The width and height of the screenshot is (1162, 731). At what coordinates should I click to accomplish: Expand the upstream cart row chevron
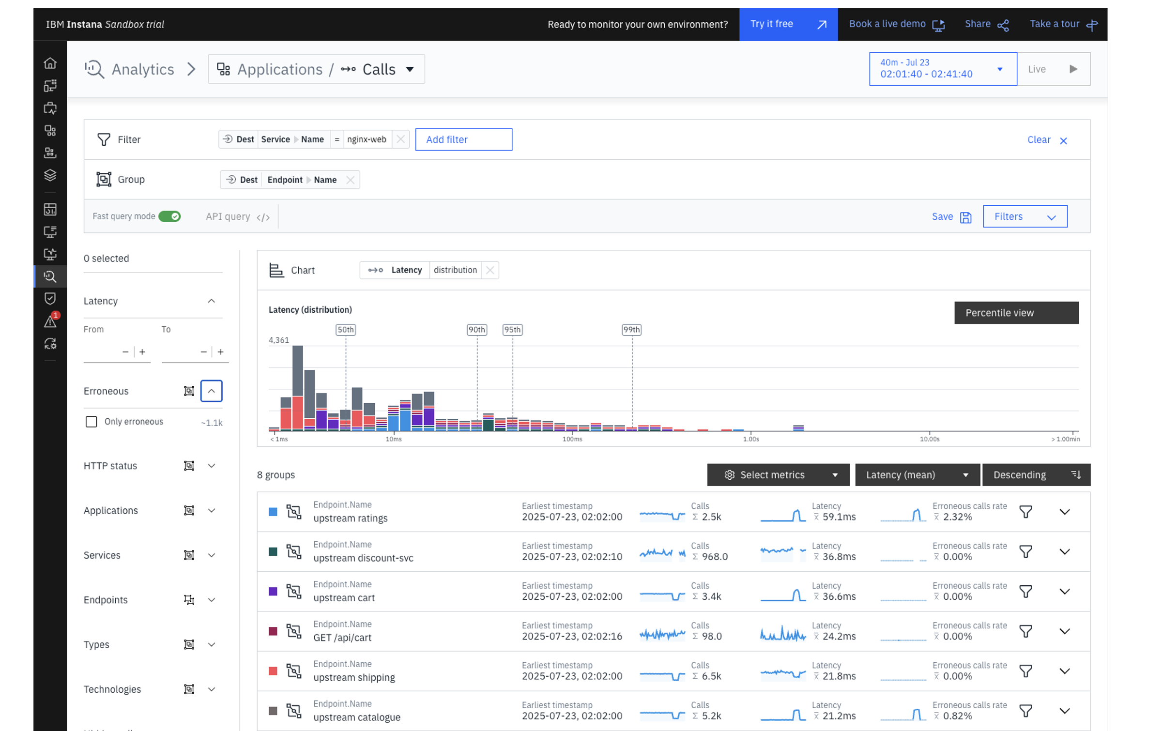pos(1064,592)
